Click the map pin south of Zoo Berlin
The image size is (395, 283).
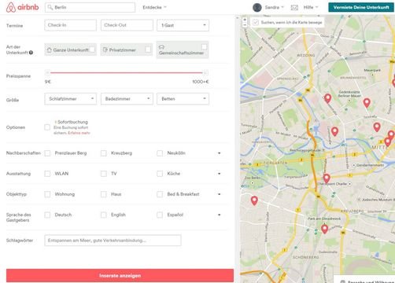(254, 200)
